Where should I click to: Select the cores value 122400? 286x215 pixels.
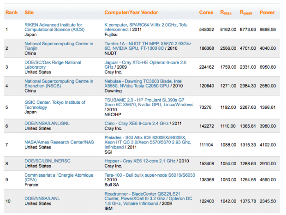(x=207, y=201)
